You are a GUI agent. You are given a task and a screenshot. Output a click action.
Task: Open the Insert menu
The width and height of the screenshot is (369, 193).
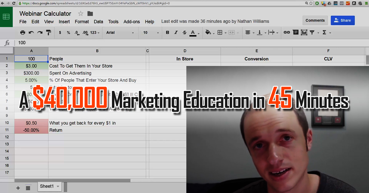click(x=64, y=22)
